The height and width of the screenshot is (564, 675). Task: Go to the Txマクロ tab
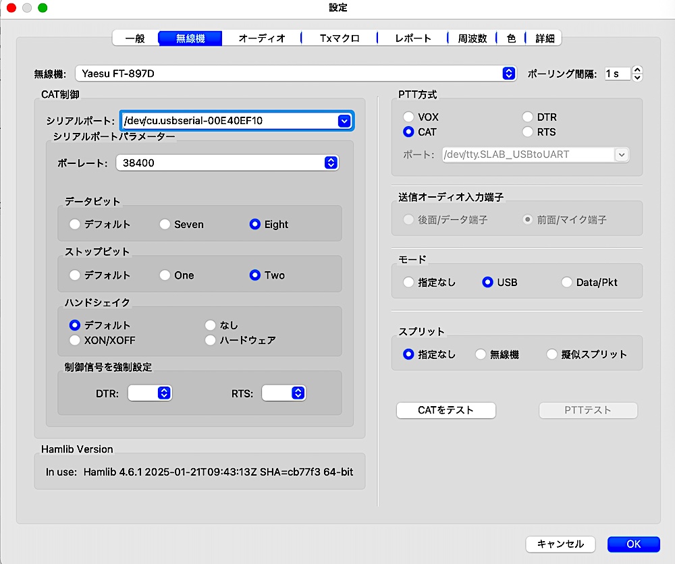point(340,38)
